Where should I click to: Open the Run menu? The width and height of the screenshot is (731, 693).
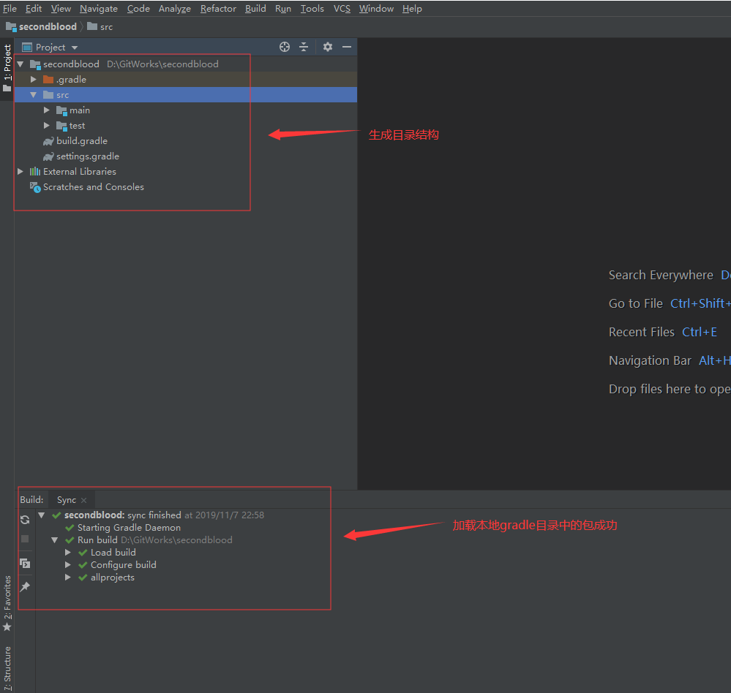(x=283, y=9)
